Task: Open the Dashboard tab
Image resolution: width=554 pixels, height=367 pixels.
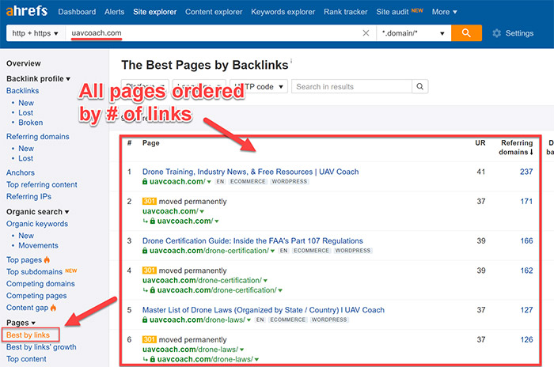Action: [x=77, y=12]
